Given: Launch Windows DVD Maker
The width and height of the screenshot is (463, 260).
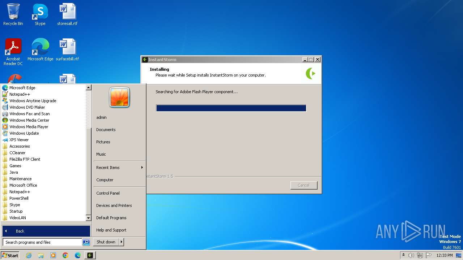Looking at the screenshot, I should (x=43, y=107).
